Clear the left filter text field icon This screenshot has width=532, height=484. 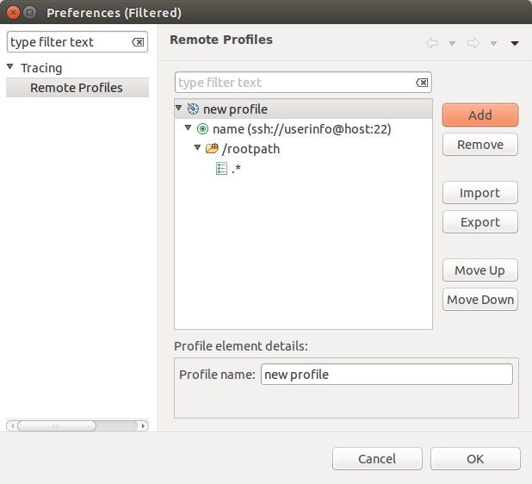pos(138,42)
